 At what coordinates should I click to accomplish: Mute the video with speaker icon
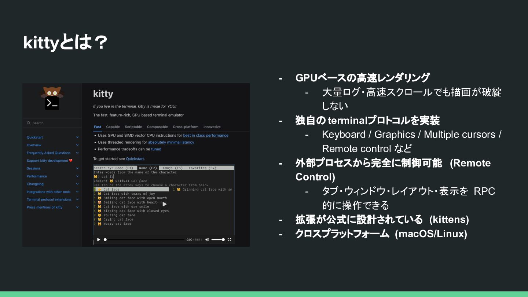pos(207,239)
